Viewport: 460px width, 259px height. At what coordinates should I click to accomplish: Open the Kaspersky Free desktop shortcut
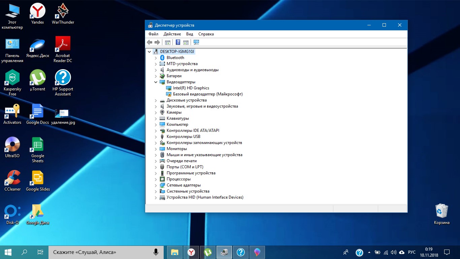(x=12, y=83)
